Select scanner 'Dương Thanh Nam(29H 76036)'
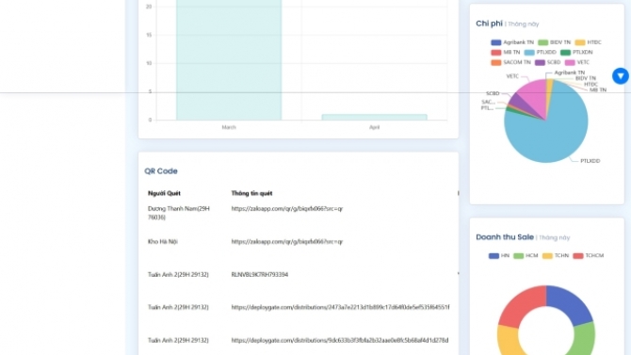 pos(179,213)
